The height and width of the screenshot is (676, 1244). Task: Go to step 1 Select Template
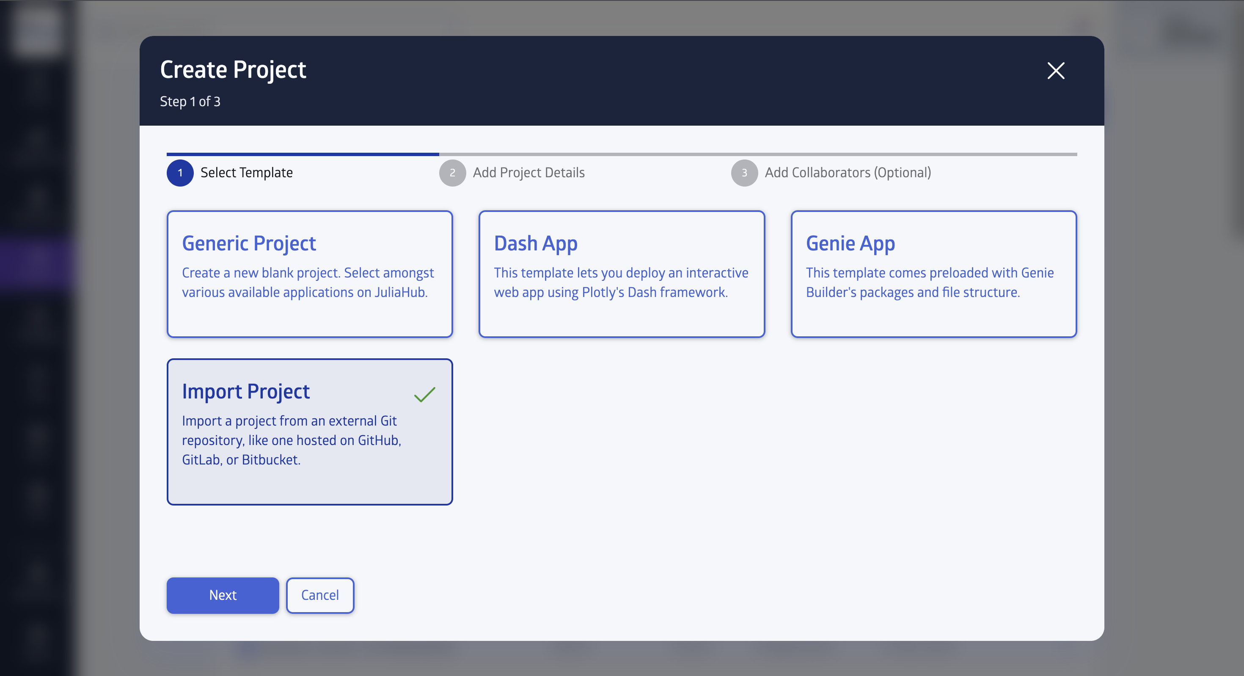coord(230,173)
